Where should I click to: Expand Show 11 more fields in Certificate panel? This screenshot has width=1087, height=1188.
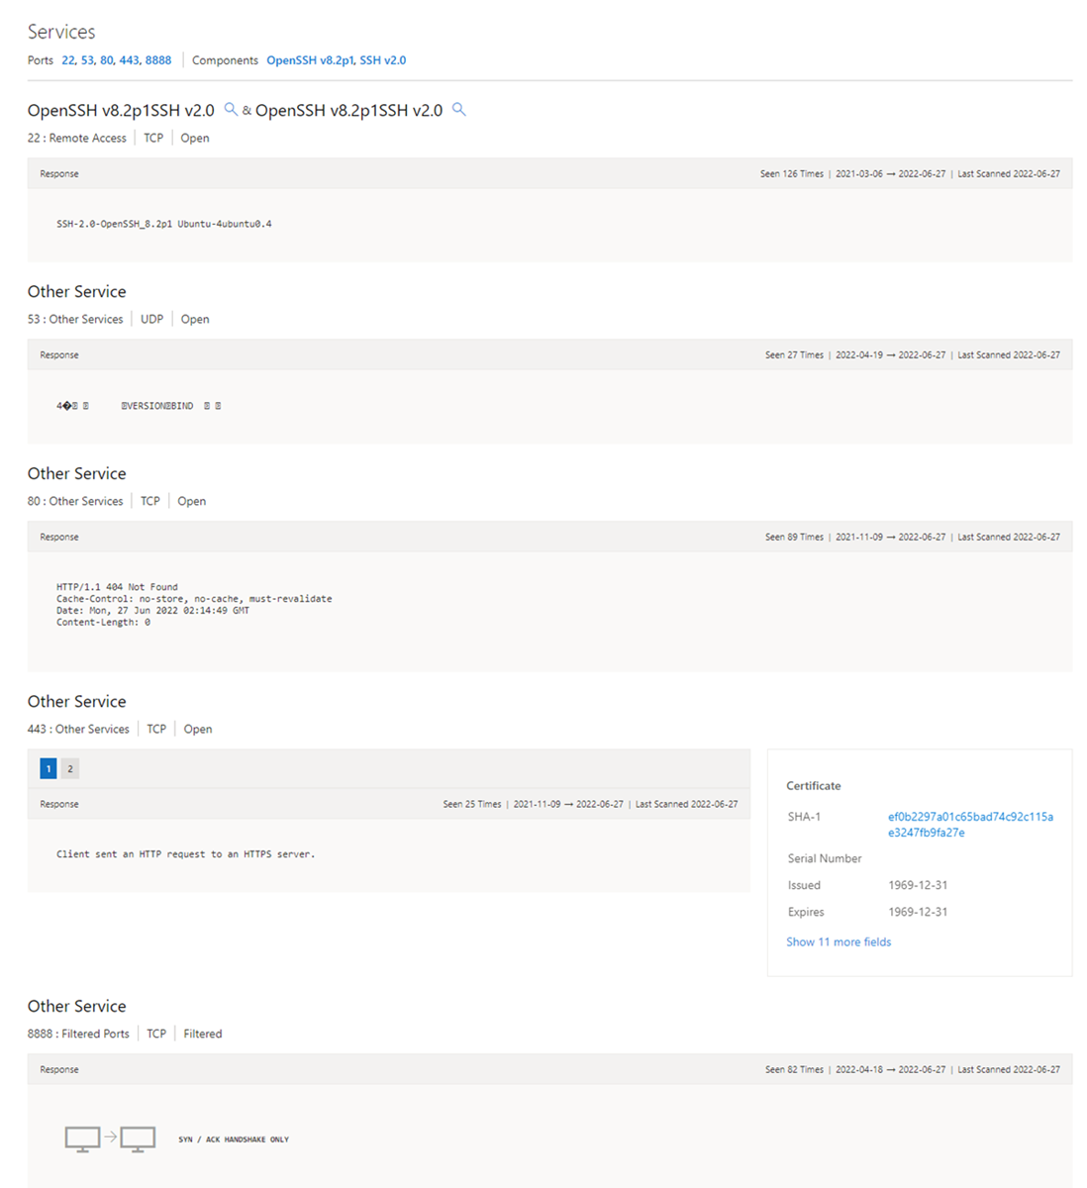click(838, 941)
